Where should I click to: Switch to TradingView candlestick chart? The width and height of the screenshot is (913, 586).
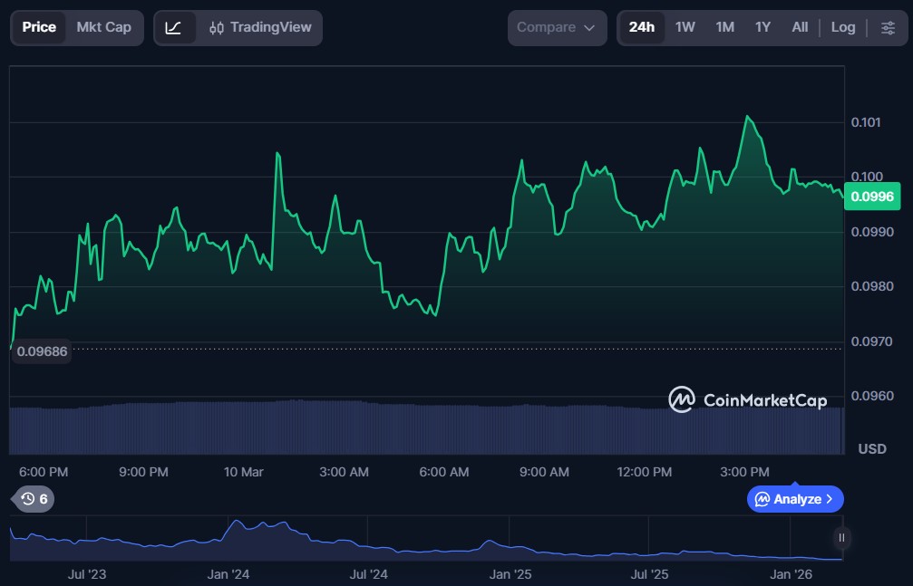(261, 28)
